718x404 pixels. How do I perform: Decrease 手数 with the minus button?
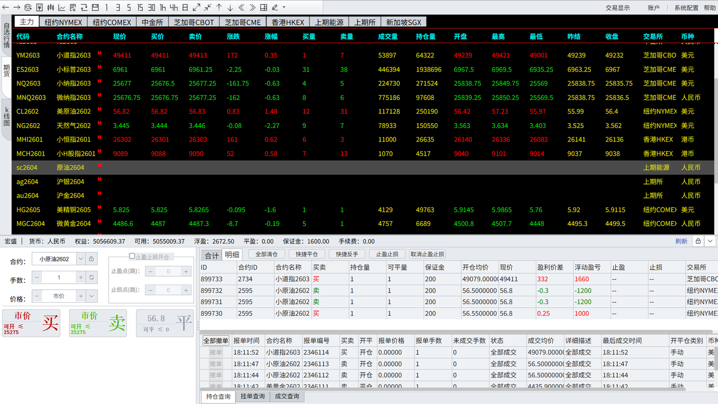coord(37,277)
